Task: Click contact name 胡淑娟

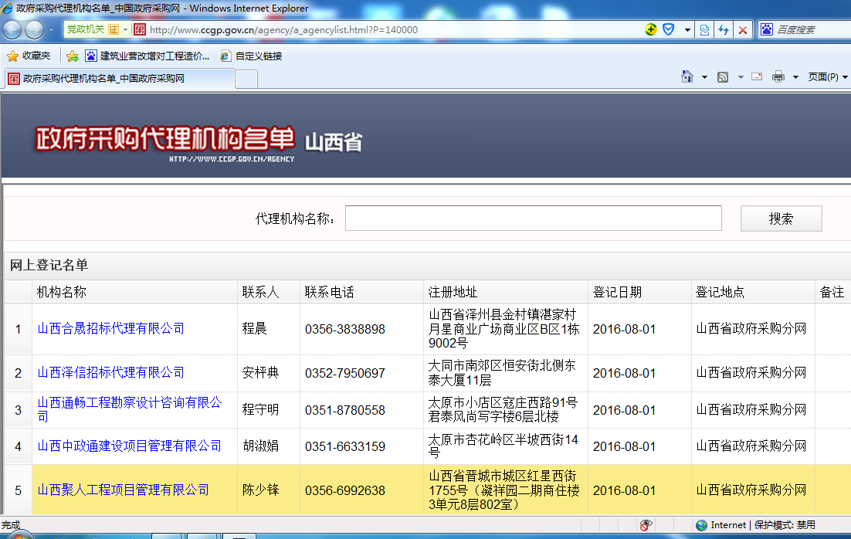Action: [x=260, y=446]
